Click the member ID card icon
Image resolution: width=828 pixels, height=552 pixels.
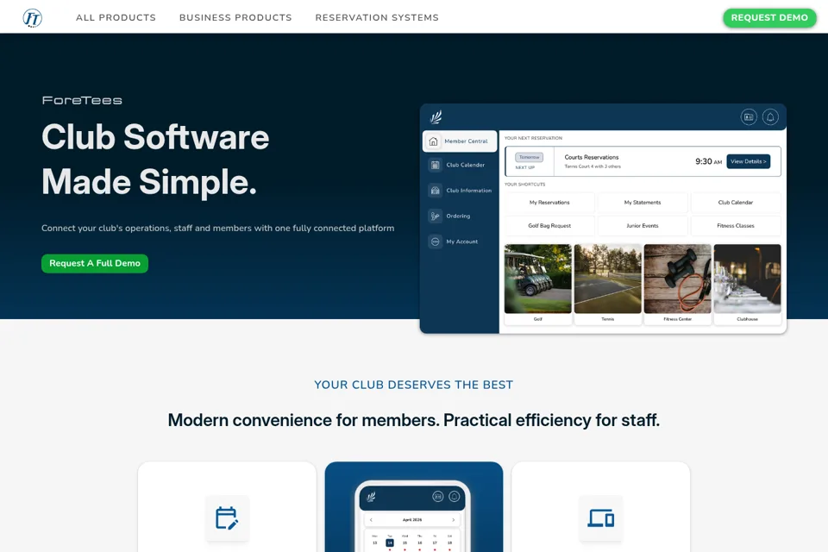click(749, 116)
